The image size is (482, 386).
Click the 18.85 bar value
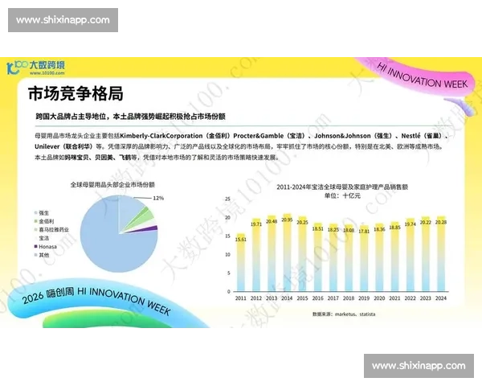pyautogui.click(x=394, y=228)
